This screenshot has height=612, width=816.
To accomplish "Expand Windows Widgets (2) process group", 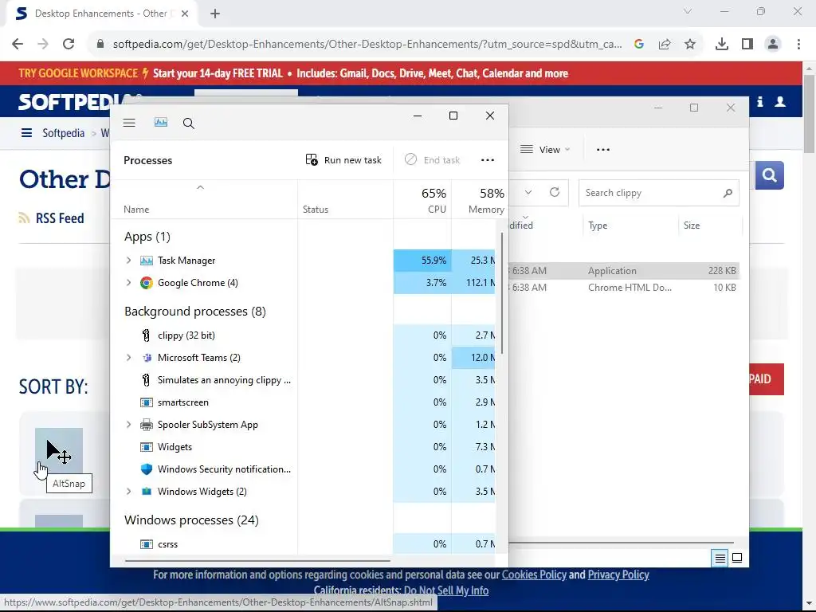I will [x=128, y=491].
